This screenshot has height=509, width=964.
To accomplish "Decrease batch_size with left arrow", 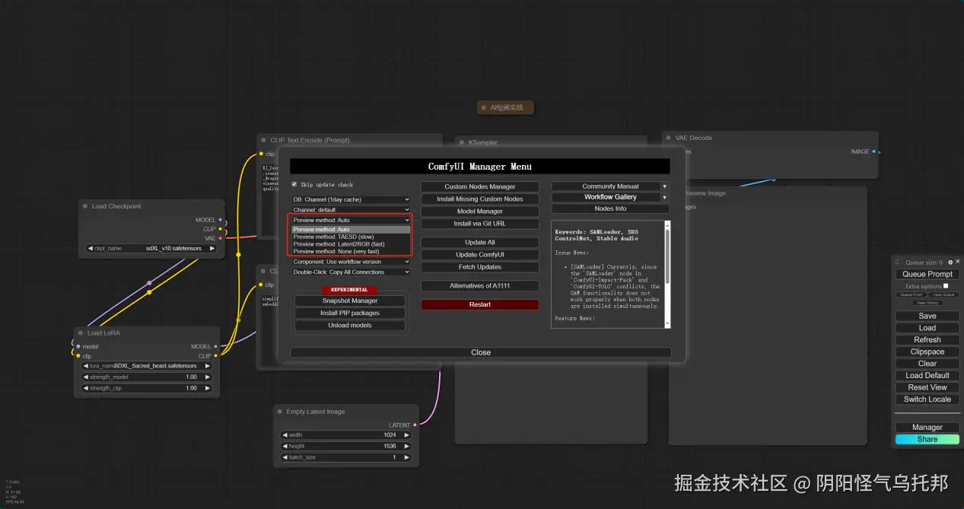I will click(x=284, y=457).
